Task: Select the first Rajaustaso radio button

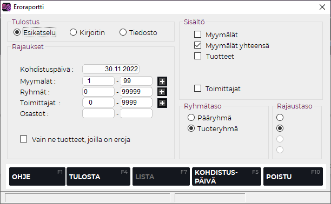Action: (x=280, y=118)
